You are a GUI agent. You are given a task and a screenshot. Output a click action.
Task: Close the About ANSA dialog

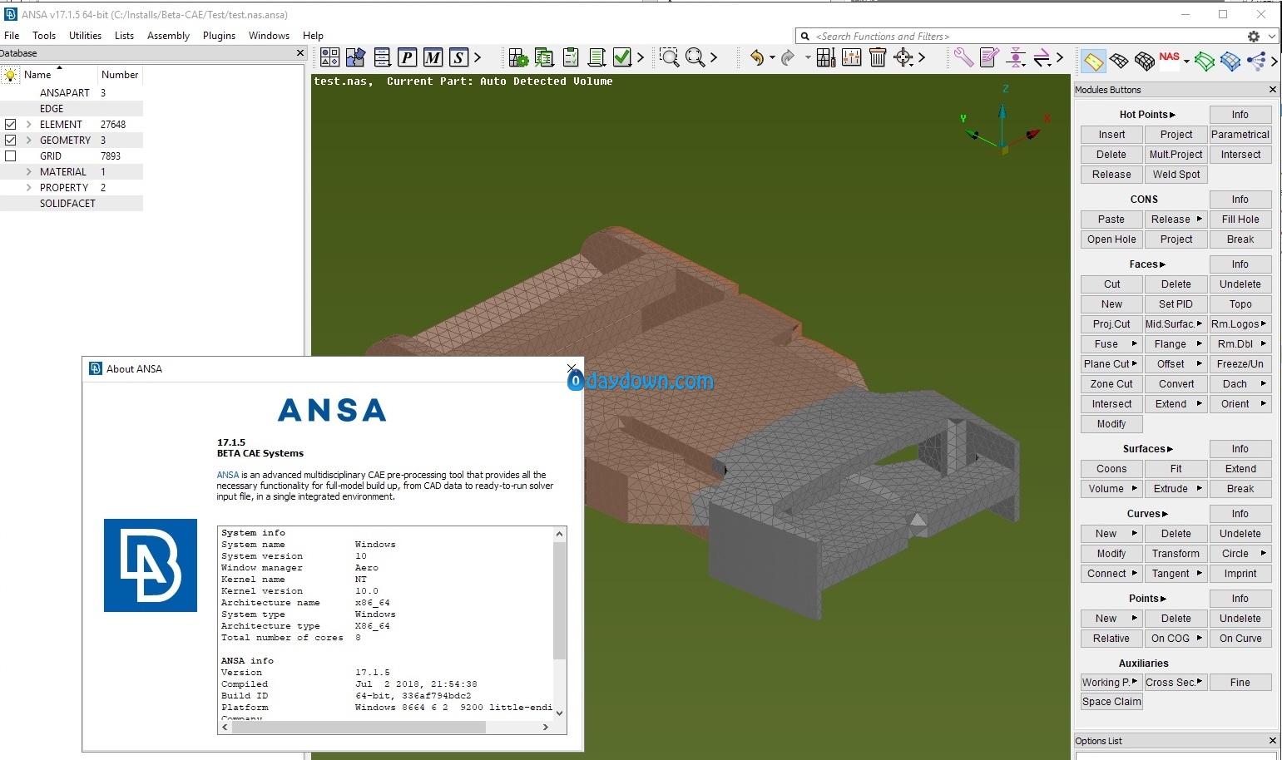pos(571,368)
